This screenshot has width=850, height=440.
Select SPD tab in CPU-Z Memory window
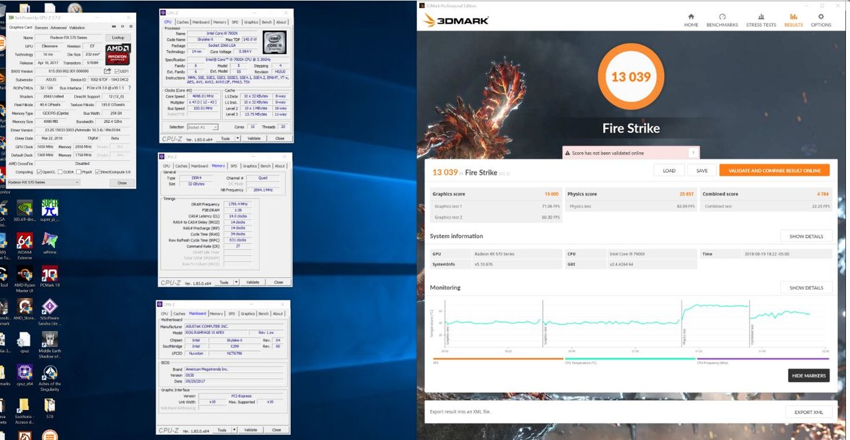pyautogui.click(x=234, y=165)
